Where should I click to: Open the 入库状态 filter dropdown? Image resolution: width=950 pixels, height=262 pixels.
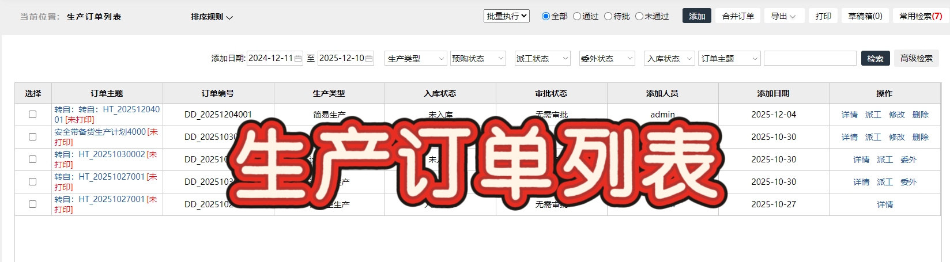coord(669,59)
